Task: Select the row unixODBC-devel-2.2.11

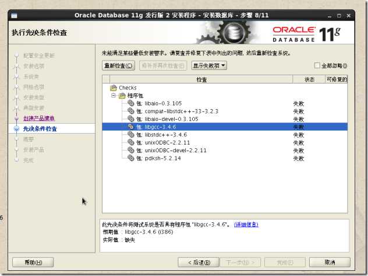Action: pyautogui.click(x=225, y=150)
